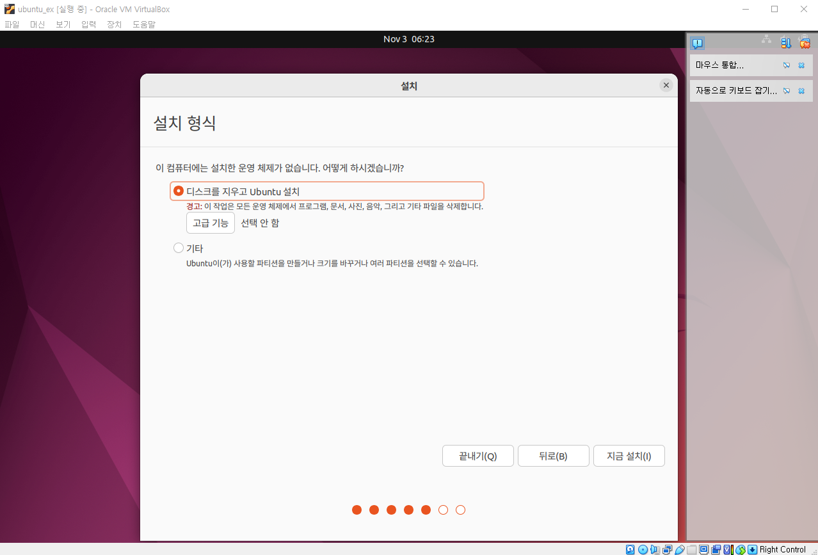Open the '입력' menu
Image resolution: width=818 pixels, height=555 pixels.
click(x=89, y=24)
